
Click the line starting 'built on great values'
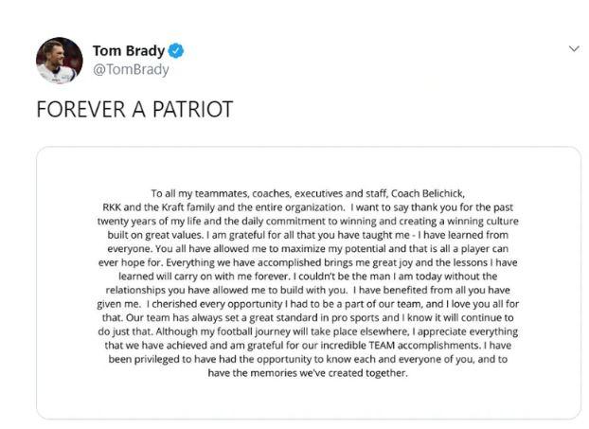pyautogui.click(x=308, y=235)
